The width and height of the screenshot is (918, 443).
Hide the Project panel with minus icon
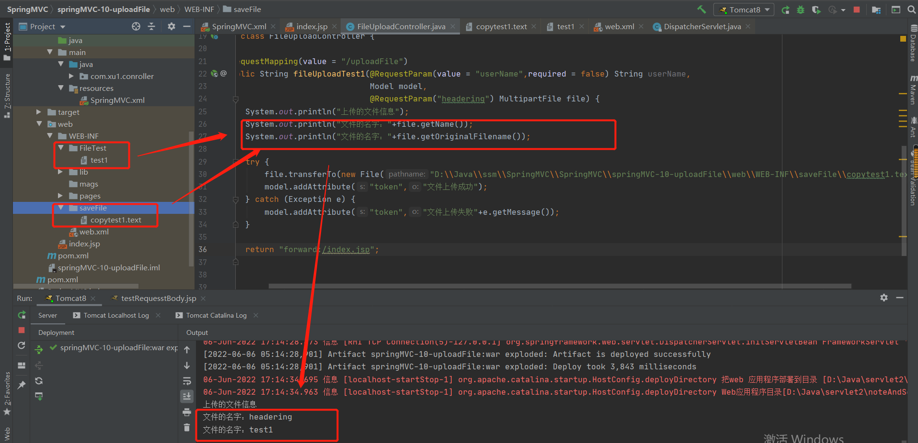coord(187,26)
